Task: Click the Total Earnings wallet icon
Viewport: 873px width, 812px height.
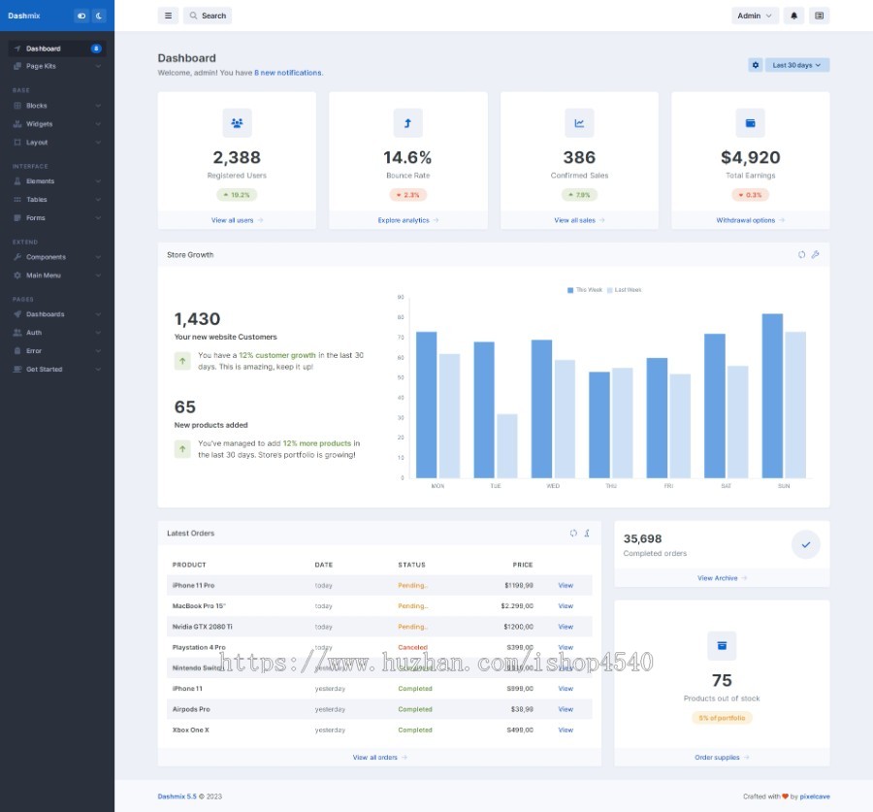Action: (750, 123)
